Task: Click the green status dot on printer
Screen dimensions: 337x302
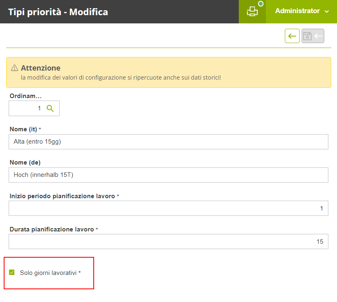Action: (261, 4)
